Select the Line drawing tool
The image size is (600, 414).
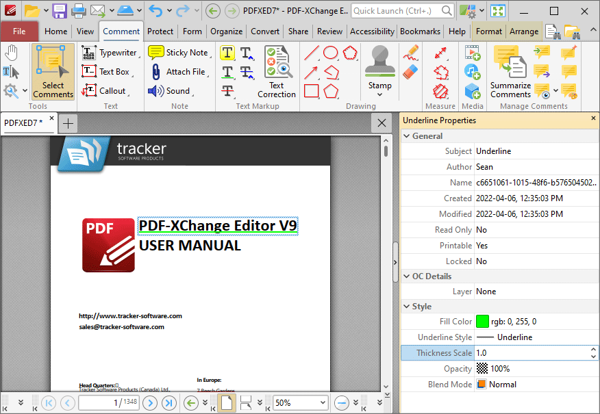312,53
